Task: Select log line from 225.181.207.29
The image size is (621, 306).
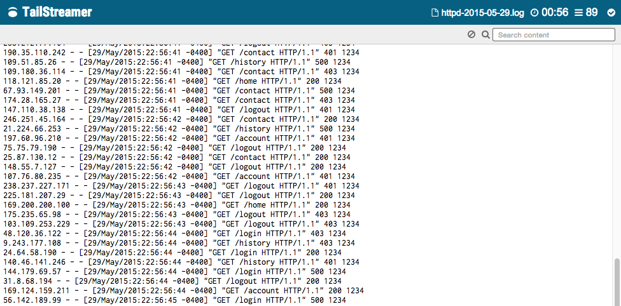Action: tap(179, 195)
